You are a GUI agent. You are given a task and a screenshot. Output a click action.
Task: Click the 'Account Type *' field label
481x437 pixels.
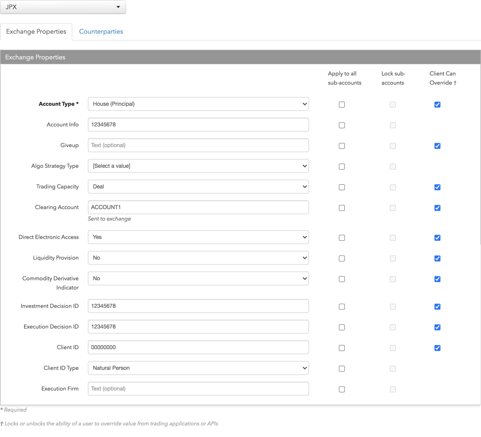click(x=58, y=104)
